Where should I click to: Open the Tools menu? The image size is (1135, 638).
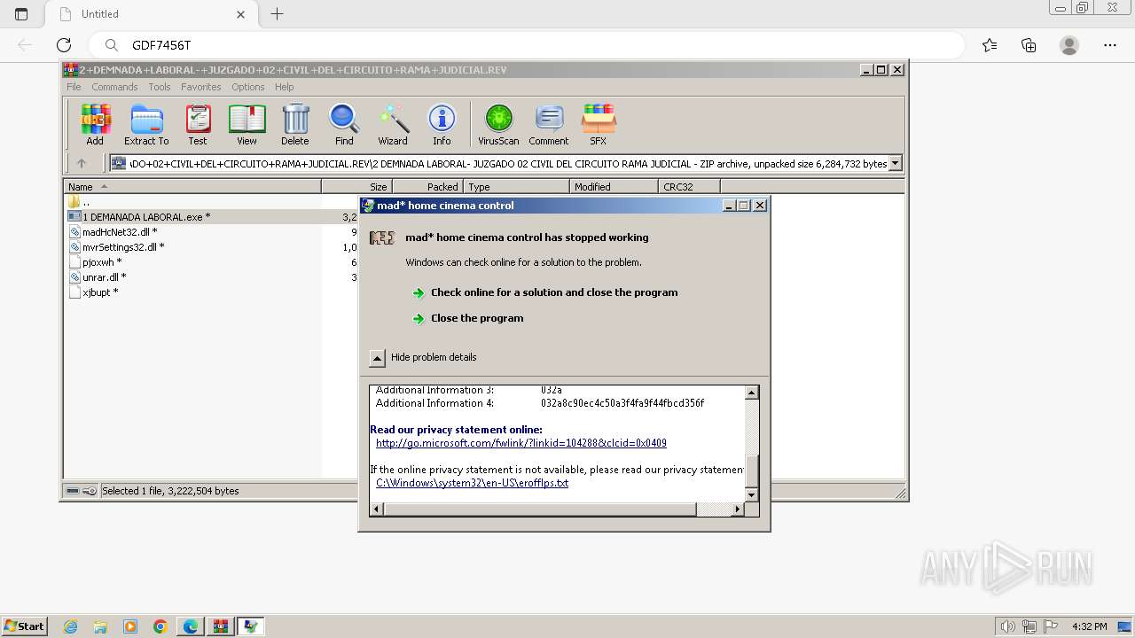[160, 87]
